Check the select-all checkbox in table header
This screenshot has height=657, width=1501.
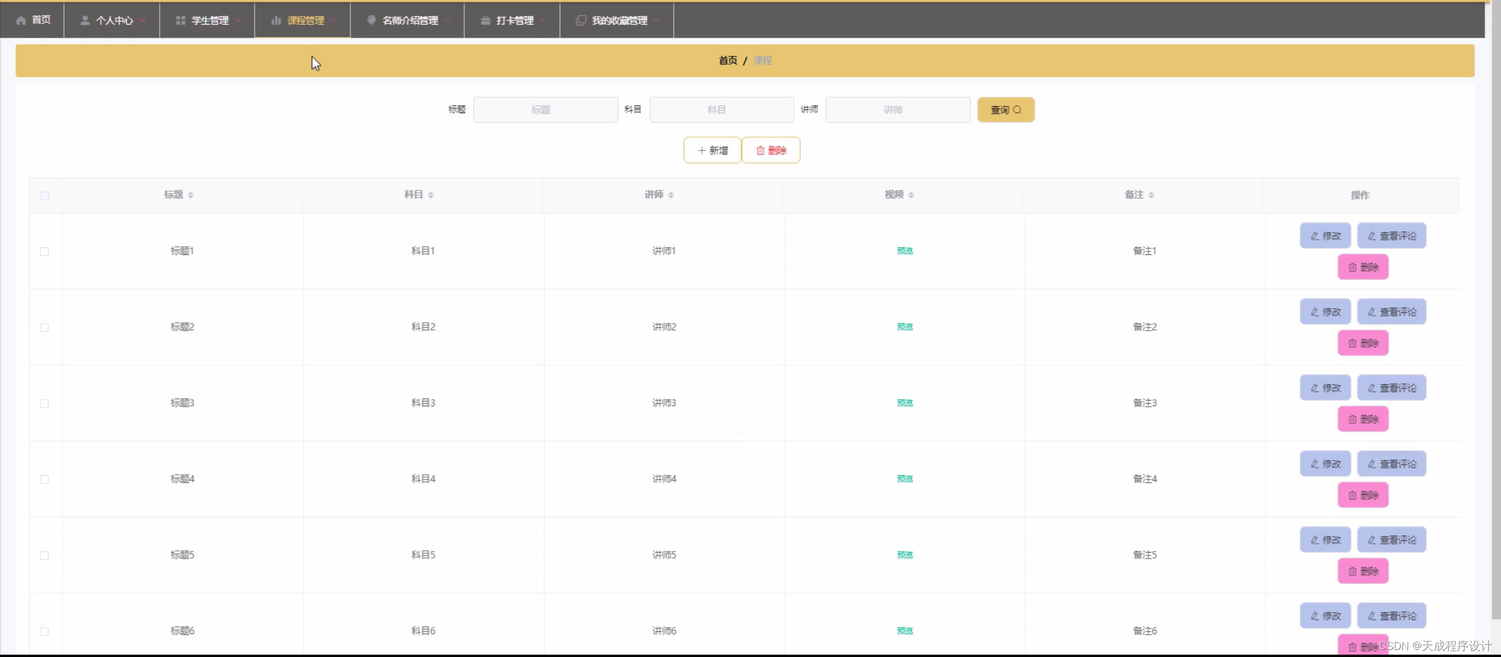pos(45,195)
